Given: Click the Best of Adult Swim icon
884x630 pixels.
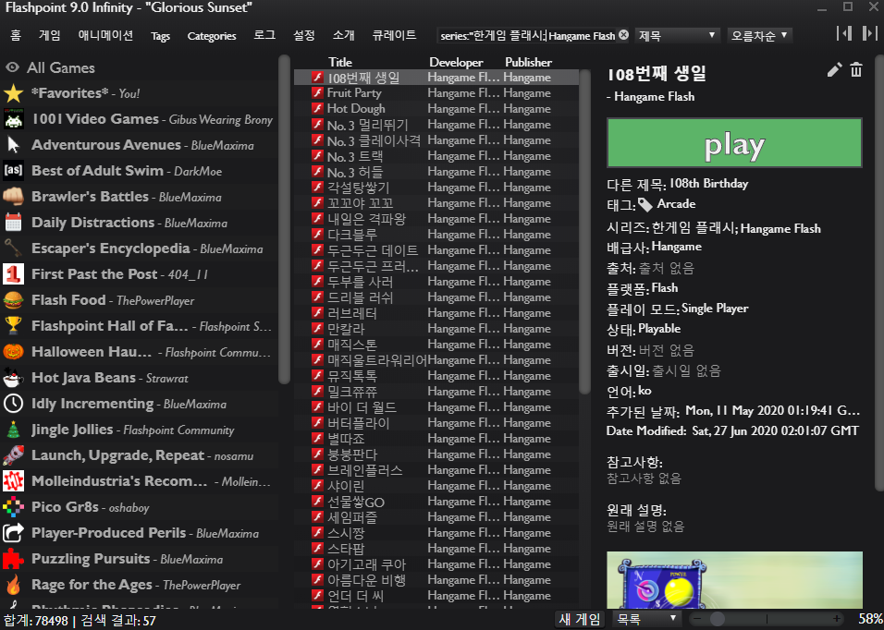Looking at the screenshot, I should 14,171.
